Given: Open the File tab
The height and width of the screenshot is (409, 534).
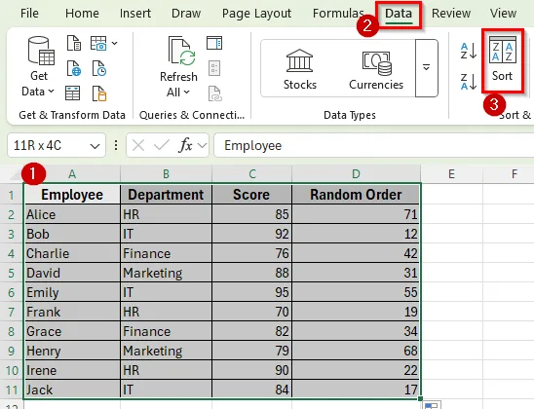Looking at the screenshot, I should click(29, 14).
